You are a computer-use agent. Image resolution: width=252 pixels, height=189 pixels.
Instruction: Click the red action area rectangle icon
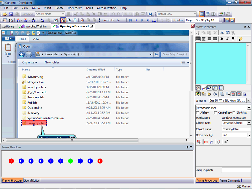click(206, 142)
